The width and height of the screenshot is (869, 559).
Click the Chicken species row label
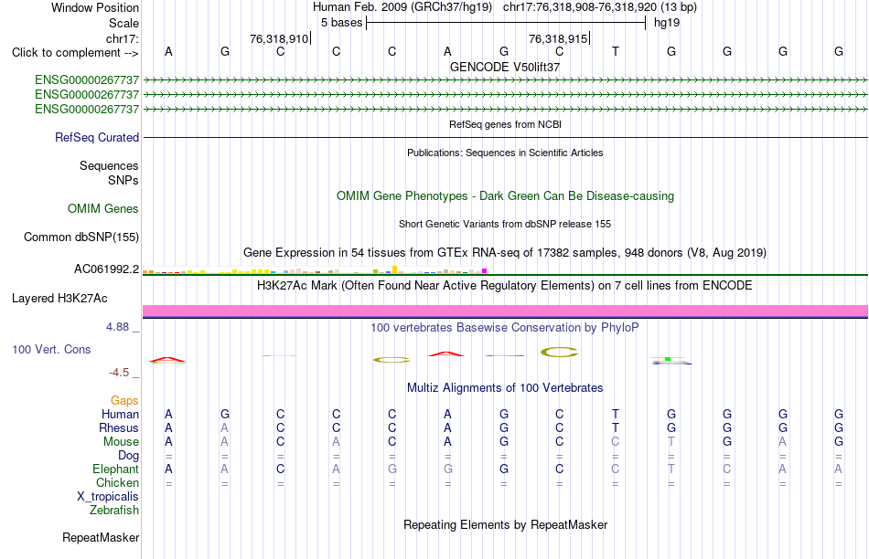click(x=117, y=482)
